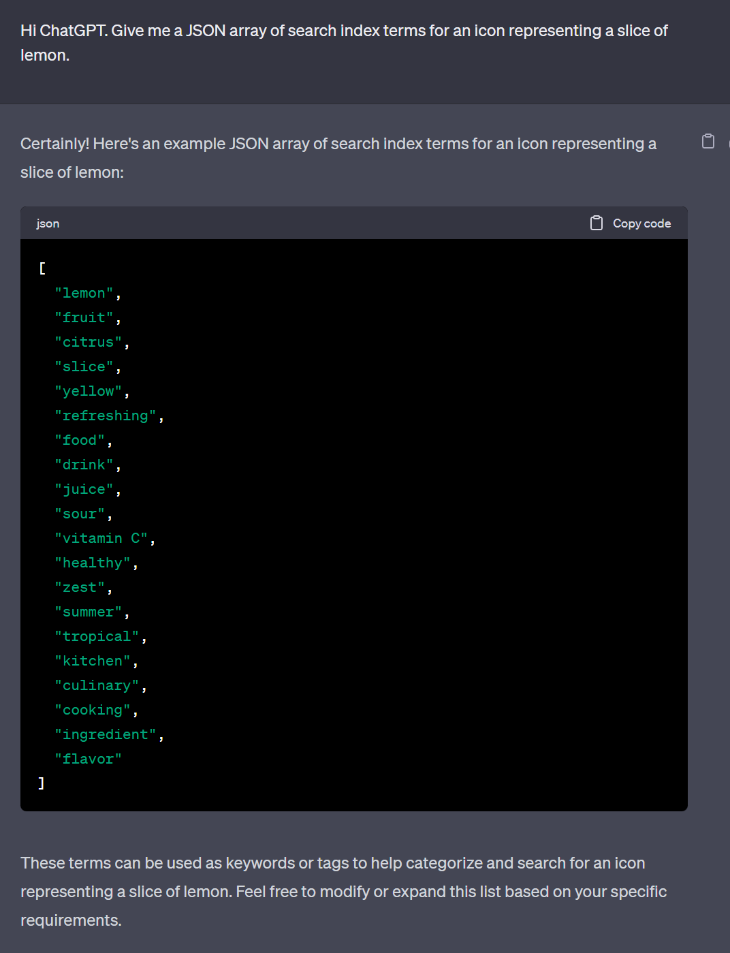Click the opening bracket of the JSON array
Viewport: 730px width, 953px height.
coord(42,268)
